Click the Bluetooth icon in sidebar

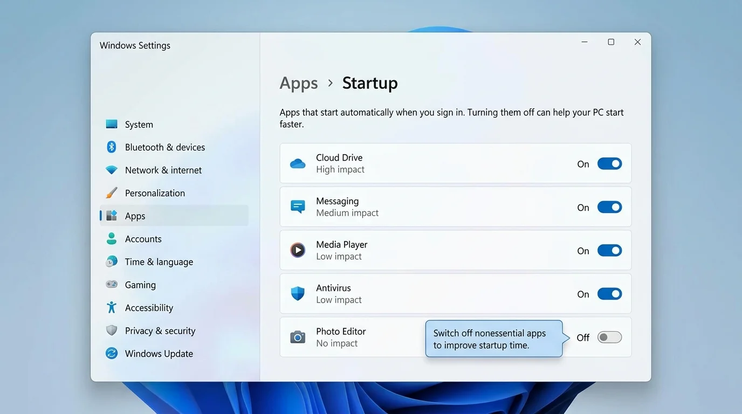(x=112, y=147)
